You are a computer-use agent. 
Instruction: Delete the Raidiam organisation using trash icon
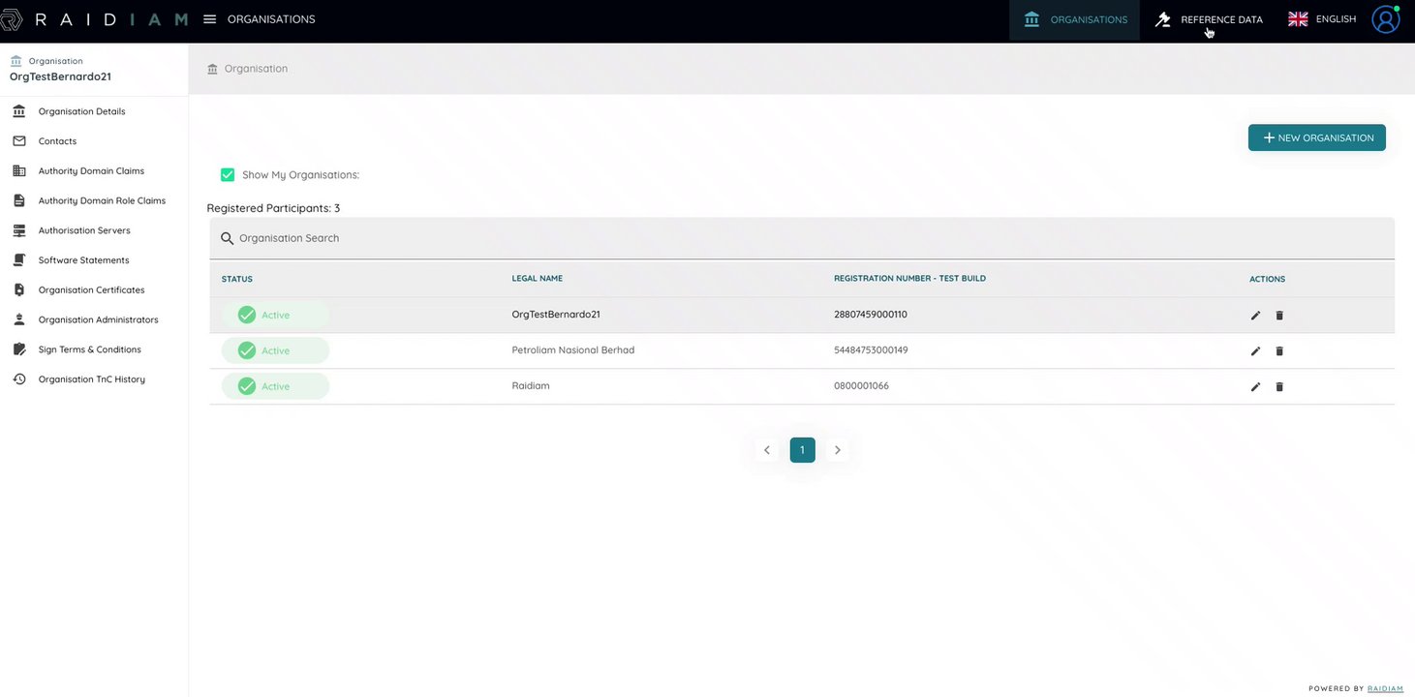click(1278, 387)
